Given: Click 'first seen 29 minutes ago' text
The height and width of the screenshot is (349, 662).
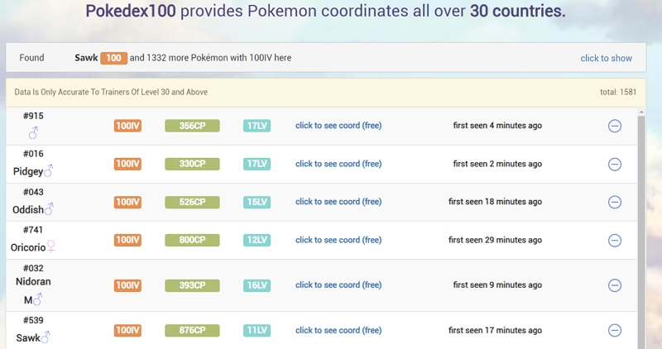Looking at the screenshot, I should tap(495, 240).
